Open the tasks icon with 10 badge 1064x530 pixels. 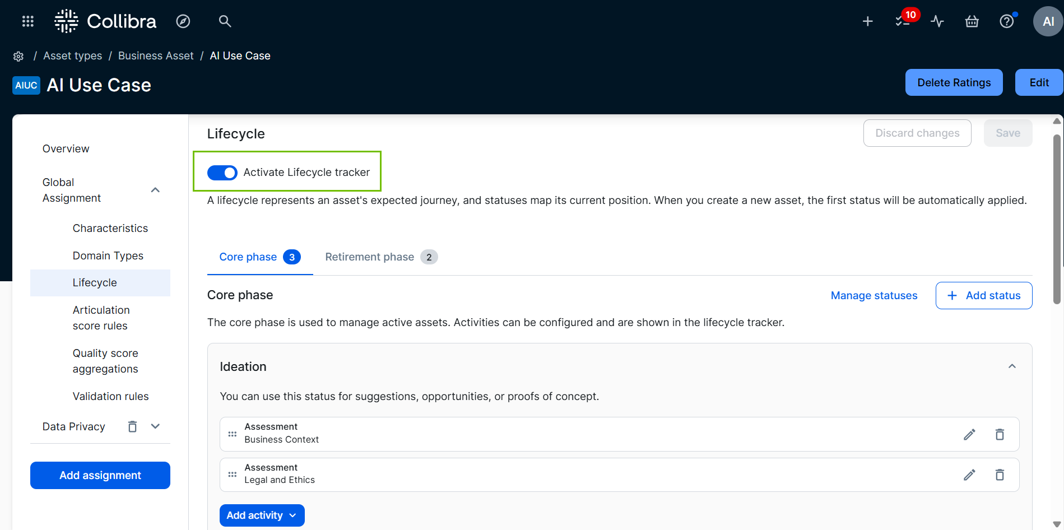click(902, 21)
